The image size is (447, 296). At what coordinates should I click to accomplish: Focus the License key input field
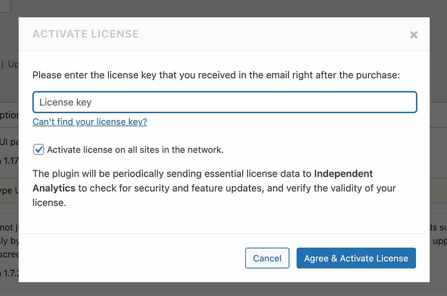click(x=224, y=102)
